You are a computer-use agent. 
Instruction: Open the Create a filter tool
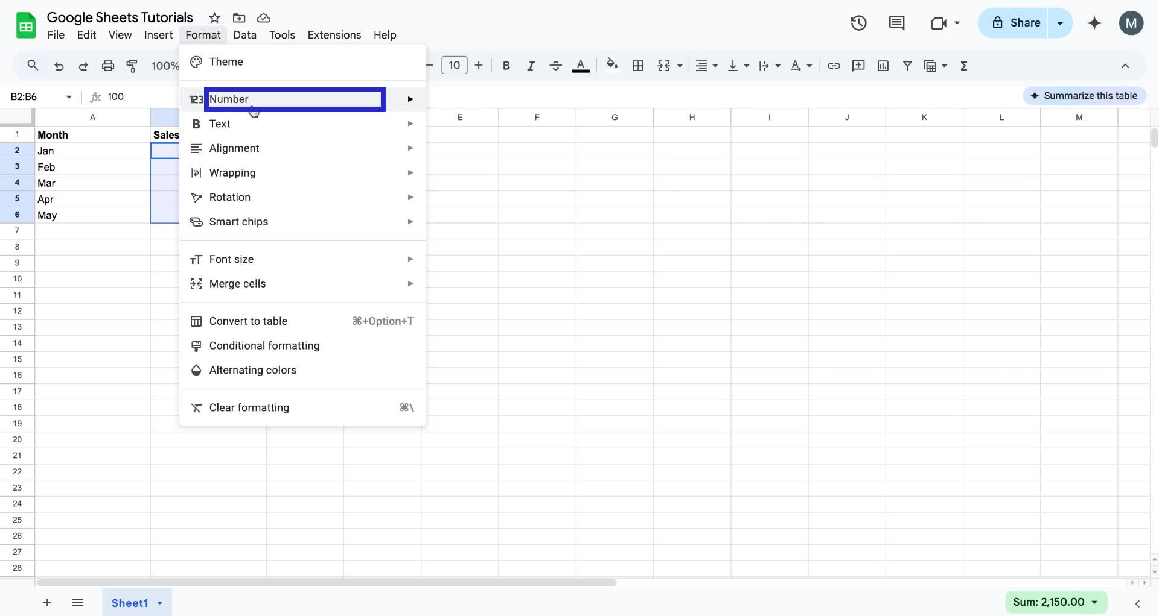(908, 65)
